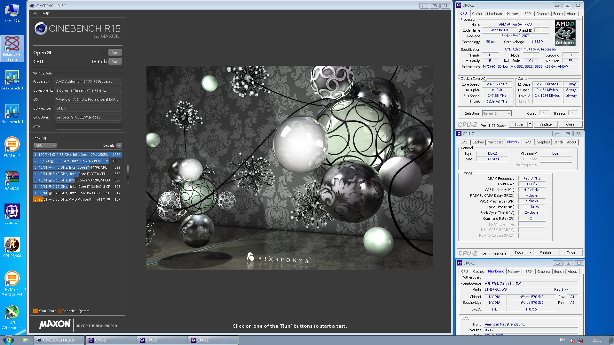
Task: Open the MSI Afterburner desktop shortcut
Action: tap(12, 318)
